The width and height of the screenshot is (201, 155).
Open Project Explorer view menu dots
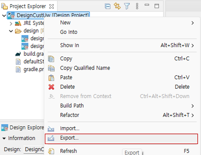137,6
